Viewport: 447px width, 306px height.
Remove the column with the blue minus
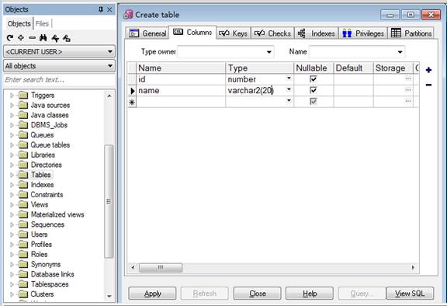point(428,85)
